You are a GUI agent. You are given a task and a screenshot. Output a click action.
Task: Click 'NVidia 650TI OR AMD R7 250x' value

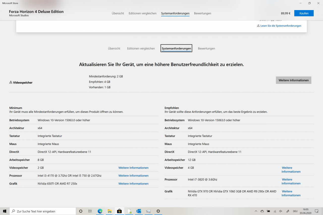click(x=58, y=183)
